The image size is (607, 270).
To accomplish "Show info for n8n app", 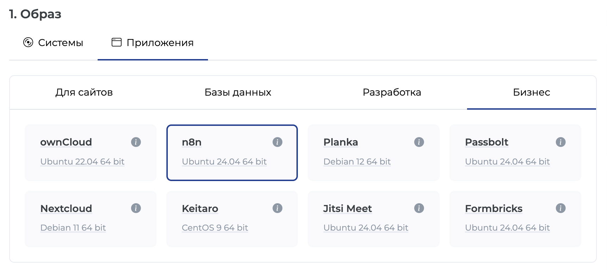I will coord(277,142).
